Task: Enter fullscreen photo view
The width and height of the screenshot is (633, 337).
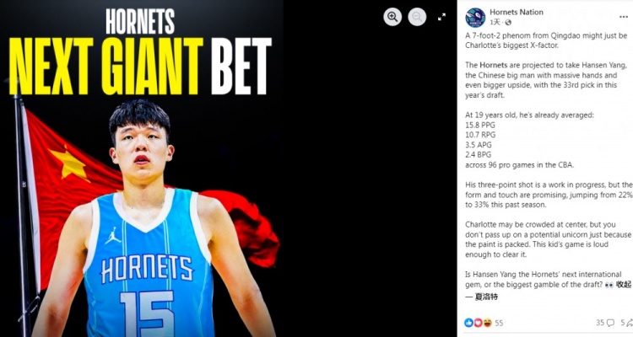Action: click(x=441, y=17)
